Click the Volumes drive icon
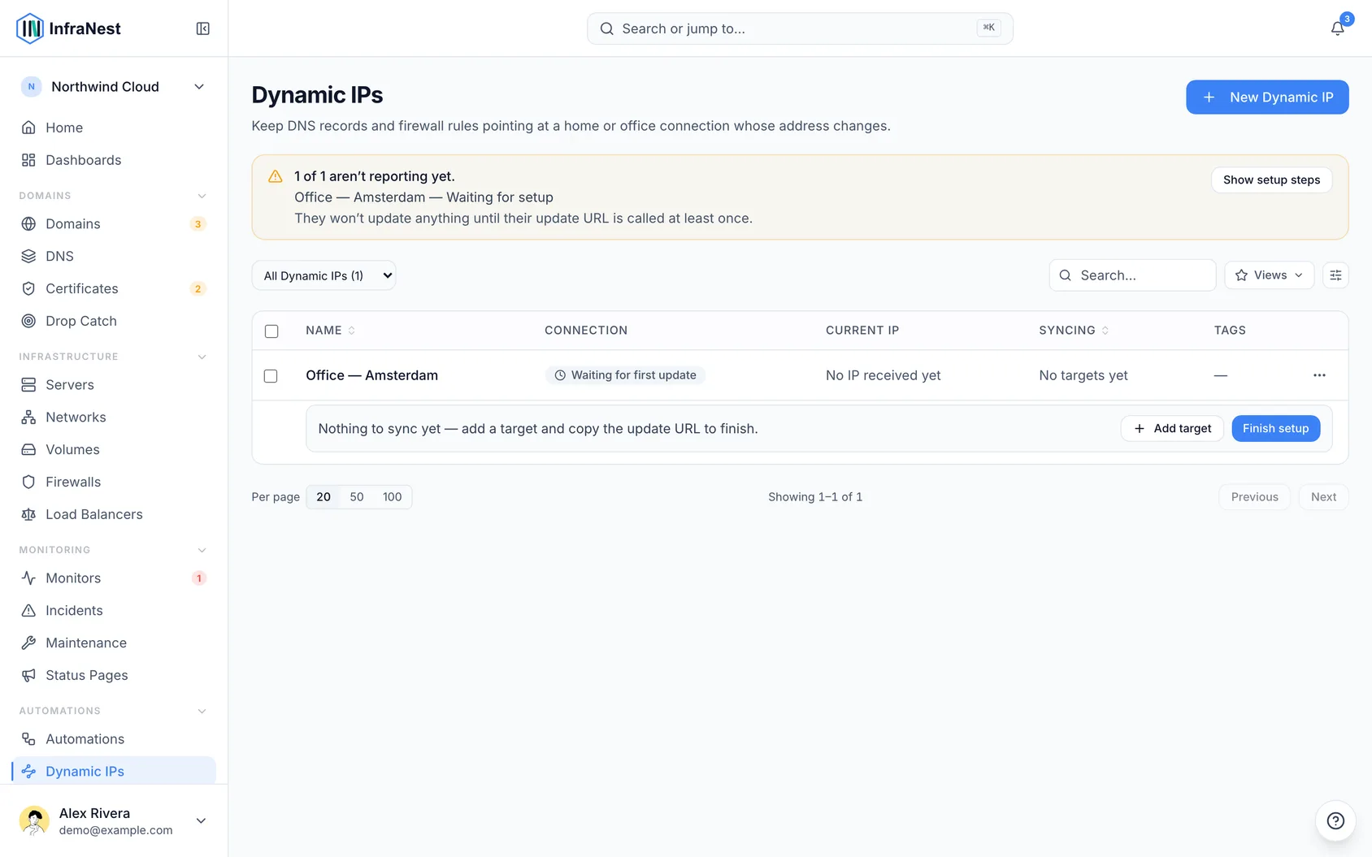 (28, 449)
